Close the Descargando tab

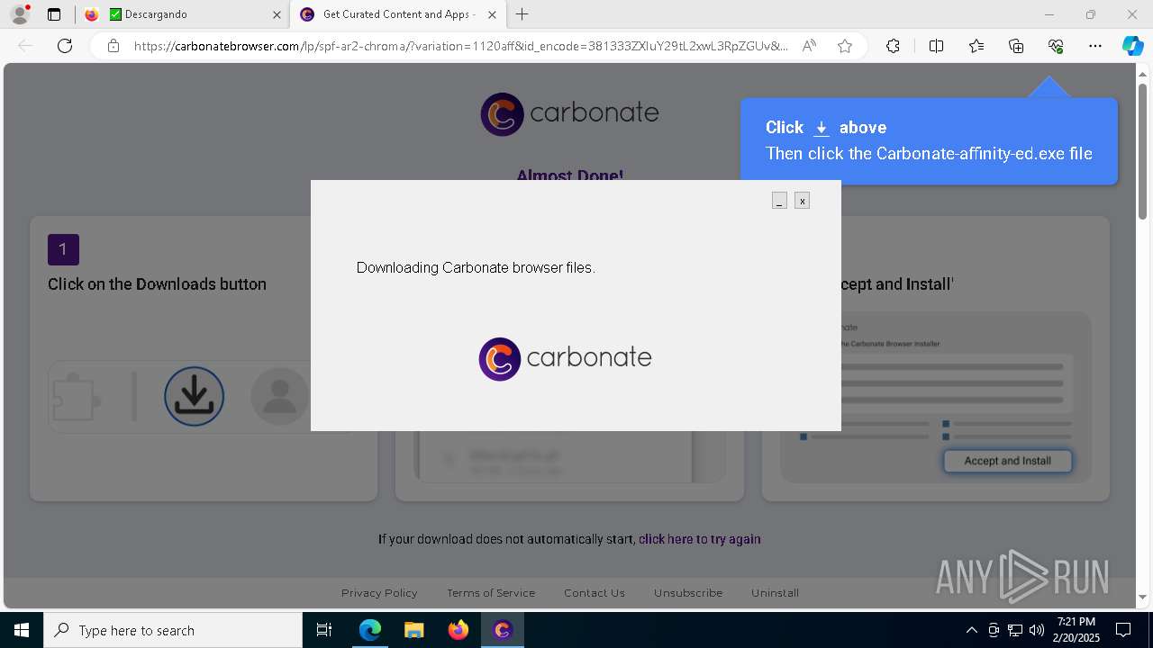[277, 14]
